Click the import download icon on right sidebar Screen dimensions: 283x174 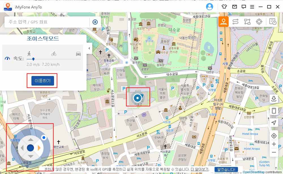click(274, 99)
